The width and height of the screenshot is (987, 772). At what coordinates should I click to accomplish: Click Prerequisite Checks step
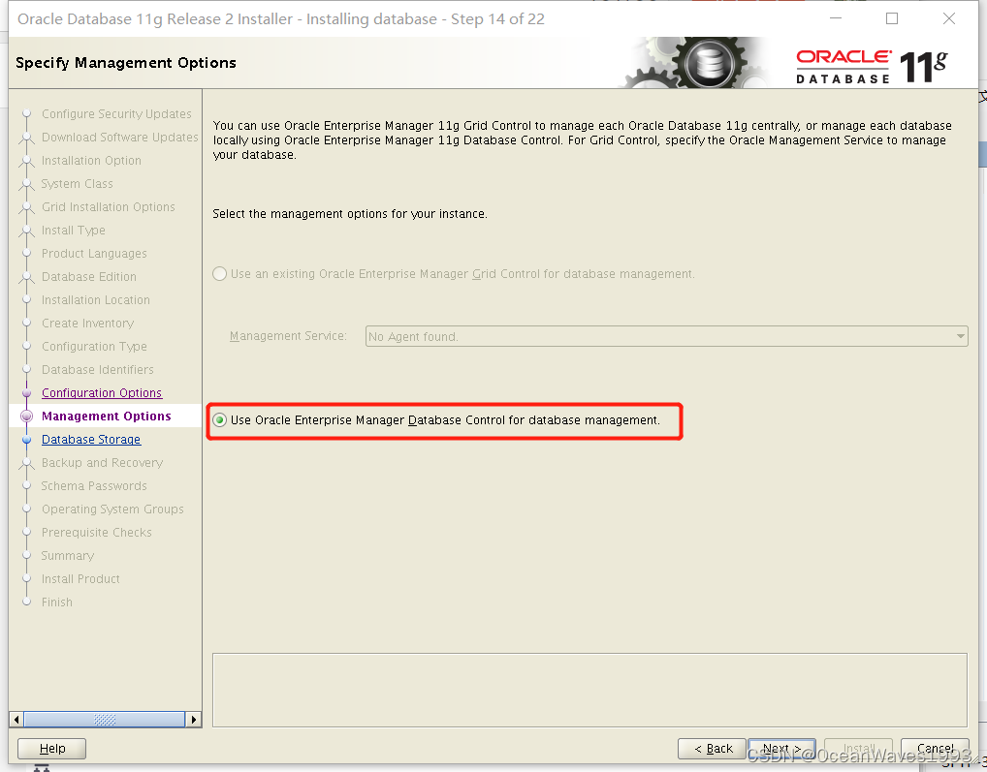point(96,533)
